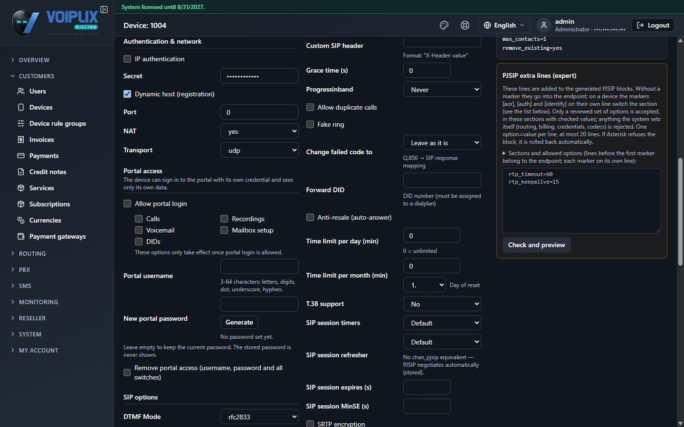
Task: Open Credit notes icon in sidebar
Action: coord(21,172)
